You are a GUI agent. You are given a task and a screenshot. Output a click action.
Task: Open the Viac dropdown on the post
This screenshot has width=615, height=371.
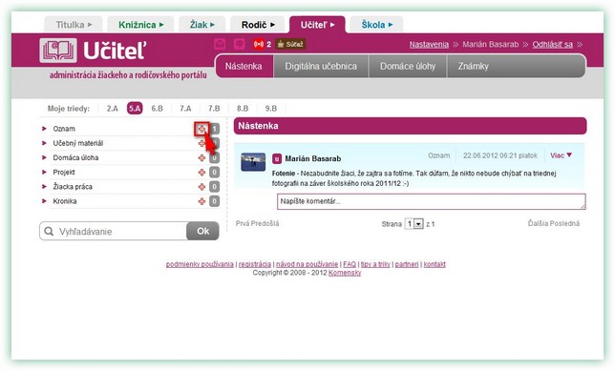tap(561, 155)
